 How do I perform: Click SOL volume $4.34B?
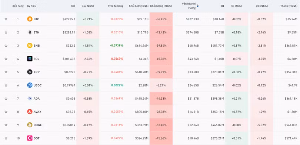coord(144,59)
